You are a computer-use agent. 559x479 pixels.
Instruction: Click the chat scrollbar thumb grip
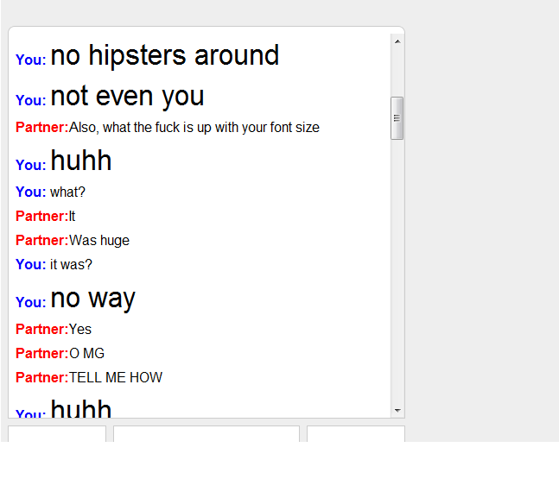(x=397, y=118)
